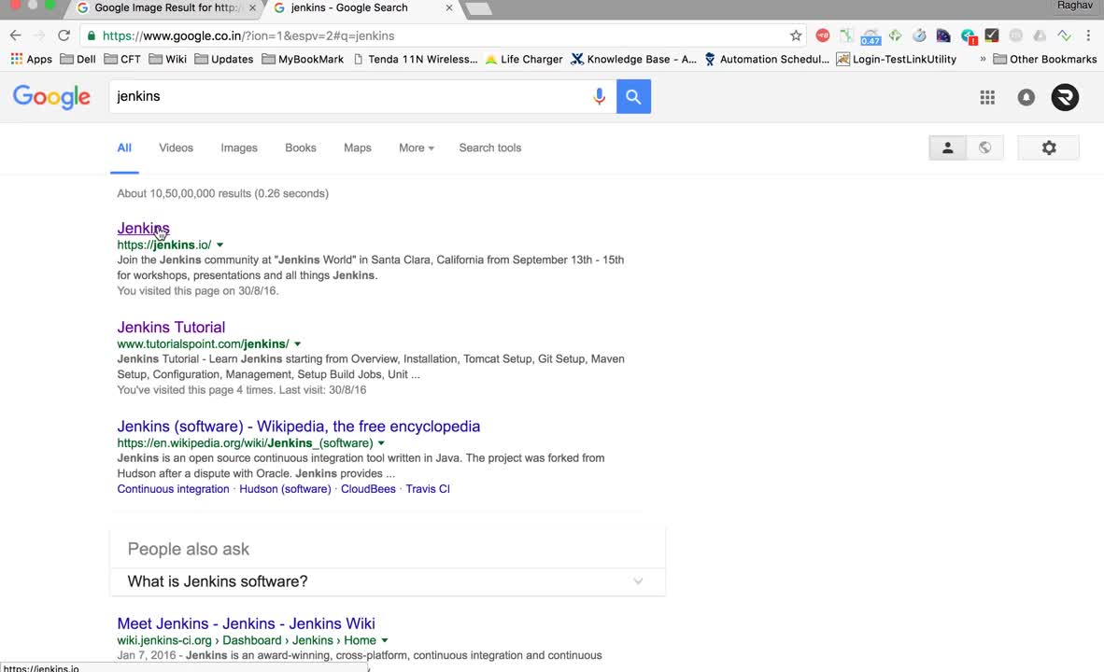Click the green circular arrows extension icon
This screenshot has width=1104, height=672.
[895, 35]
